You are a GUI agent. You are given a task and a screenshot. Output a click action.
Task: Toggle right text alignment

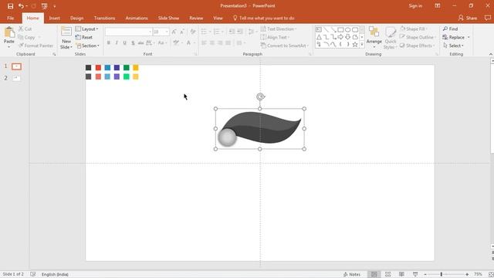point(220,43)
